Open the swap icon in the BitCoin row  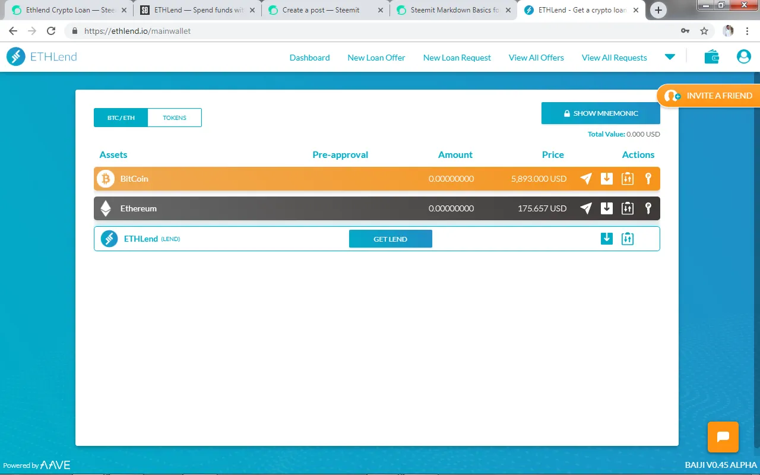click(x=628, y=179)
